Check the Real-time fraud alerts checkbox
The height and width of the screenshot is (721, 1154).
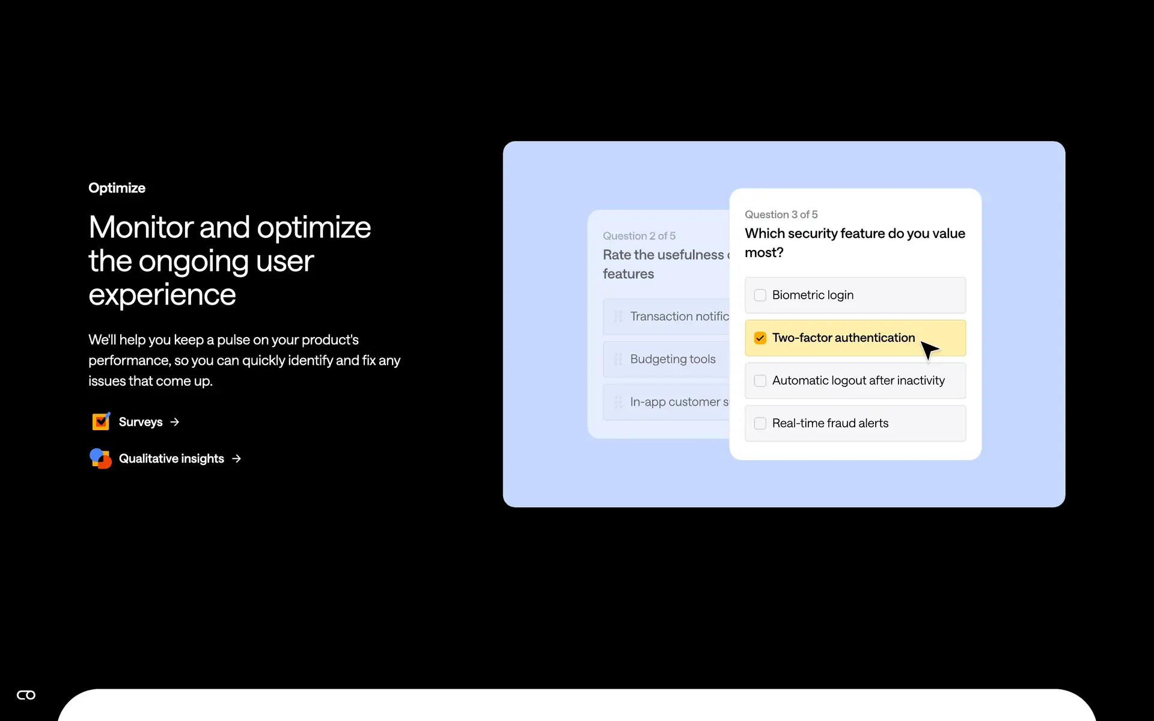click(x=760, y=423)
